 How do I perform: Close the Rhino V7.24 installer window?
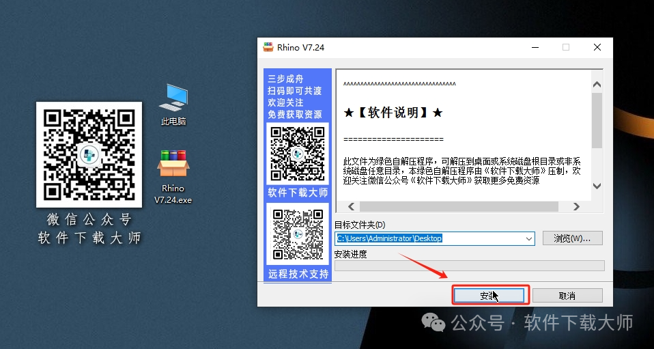pos(597,47)
